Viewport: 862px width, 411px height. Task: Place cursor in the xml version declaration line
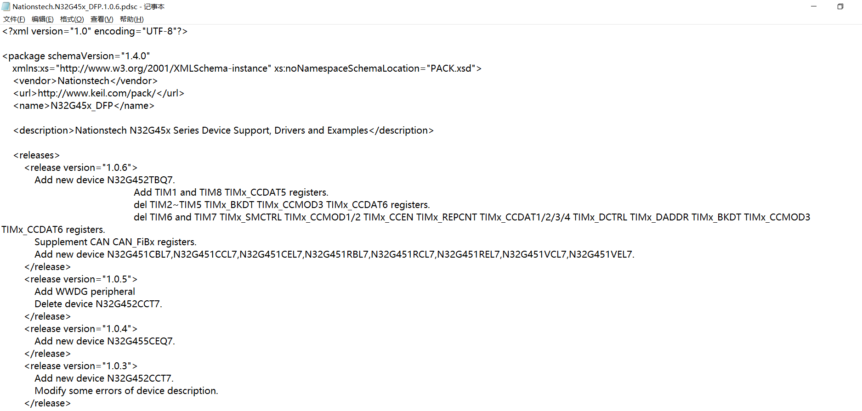point(95,31)
